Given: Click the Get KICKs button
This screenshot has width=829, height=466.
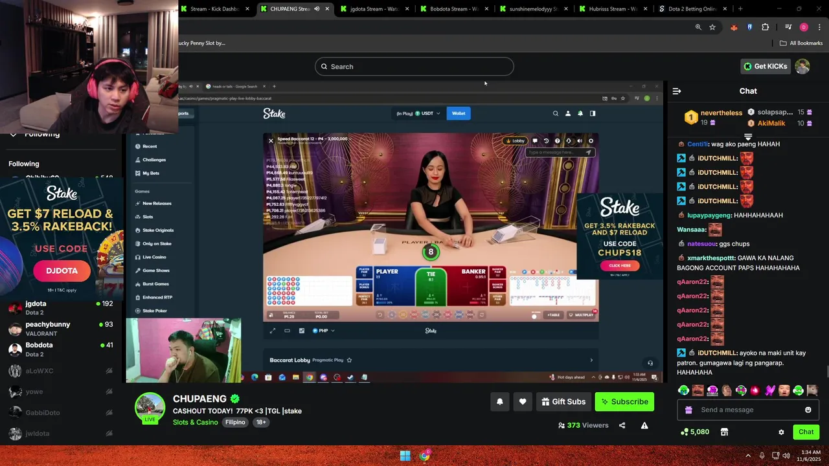Looking at the screenshot, I should (766, 66).
